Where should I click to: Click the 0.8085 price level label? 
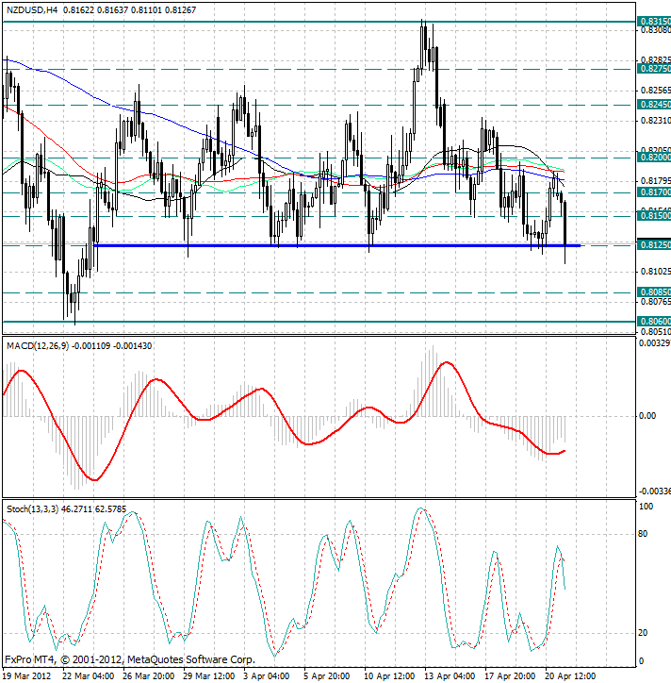coord(654,292)
